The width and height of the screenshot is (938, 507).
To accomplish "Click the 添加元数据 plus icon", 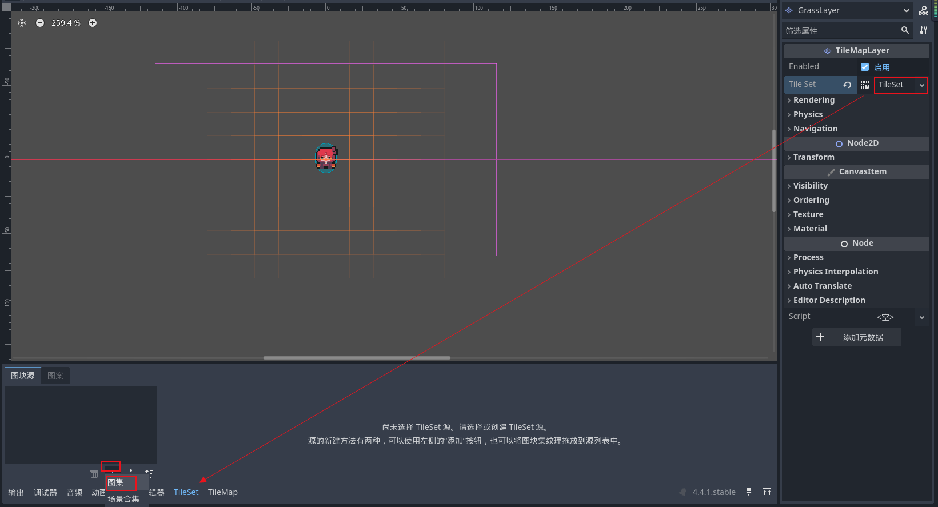I will 820,337.
